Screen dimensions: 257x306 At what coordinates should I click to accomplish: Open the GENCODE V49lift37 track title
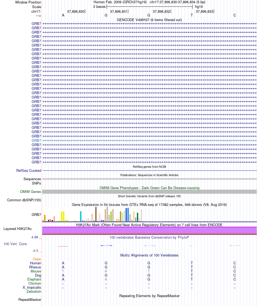[x=149, y=20]
